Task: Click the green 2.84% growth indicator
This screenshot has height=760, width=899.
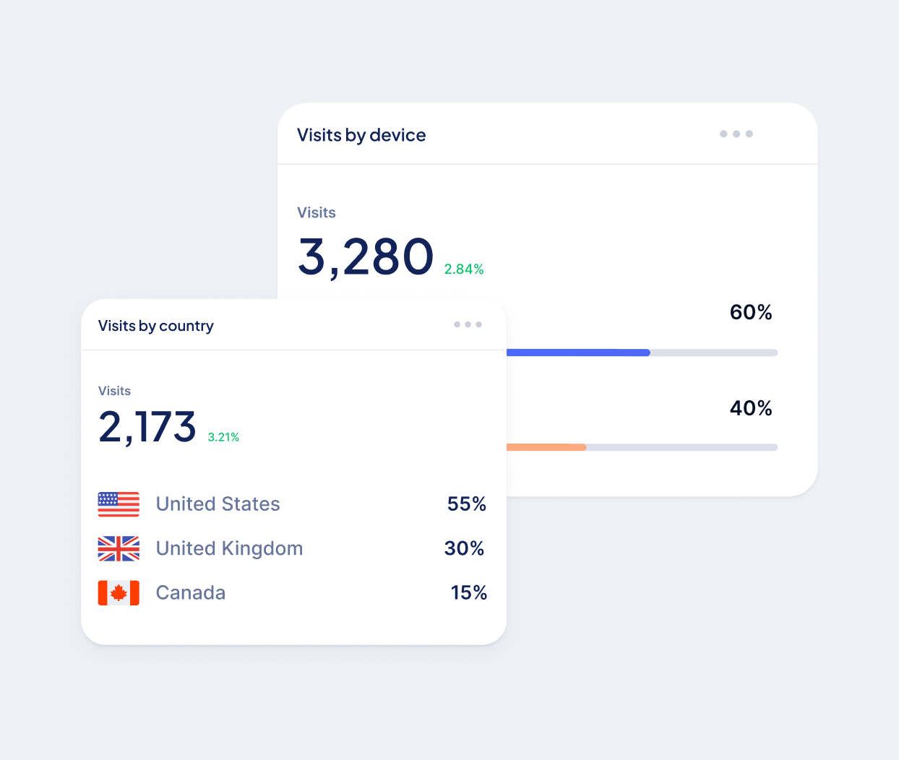Action: pos(464,268)
